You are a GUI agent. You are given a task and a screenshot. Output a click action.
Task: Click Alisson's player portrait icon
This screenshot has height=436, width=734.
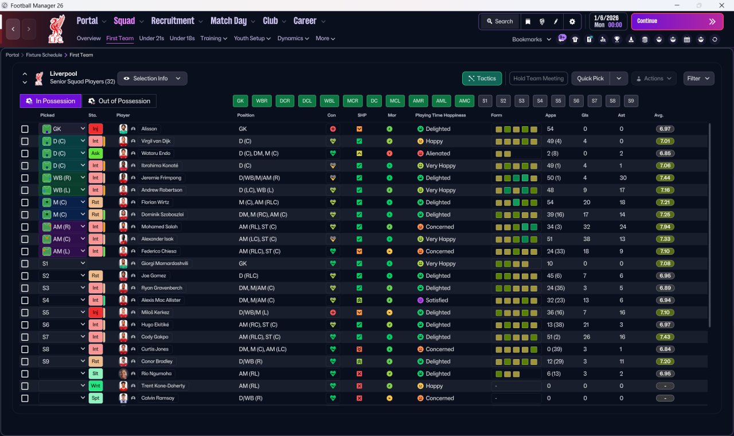(123, 129)
